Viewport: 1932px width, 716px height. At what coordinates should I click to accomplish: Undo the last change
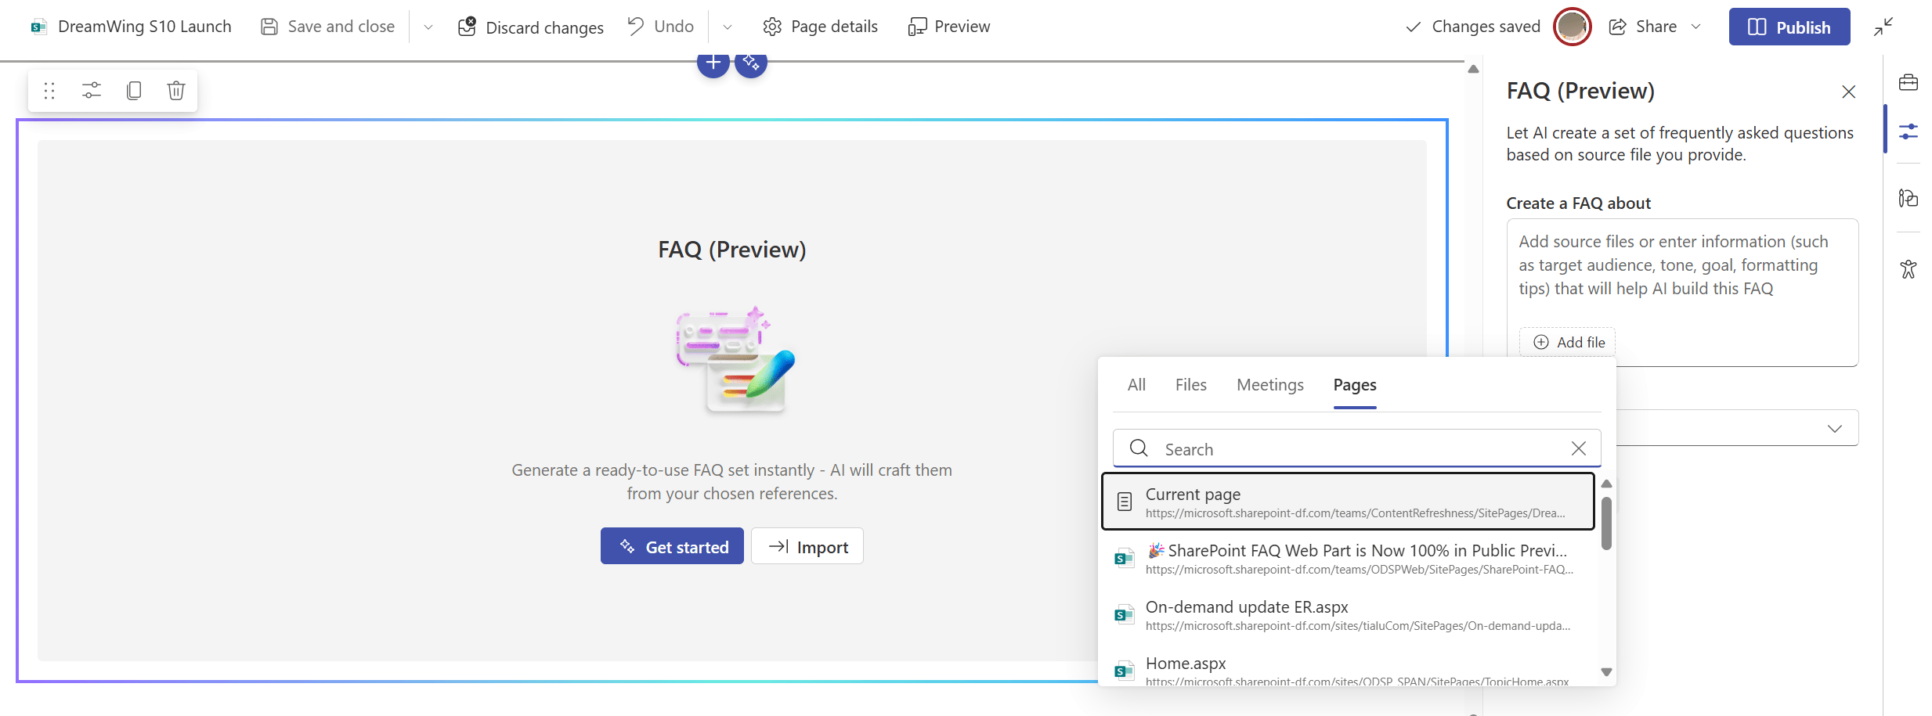[660, 26]
